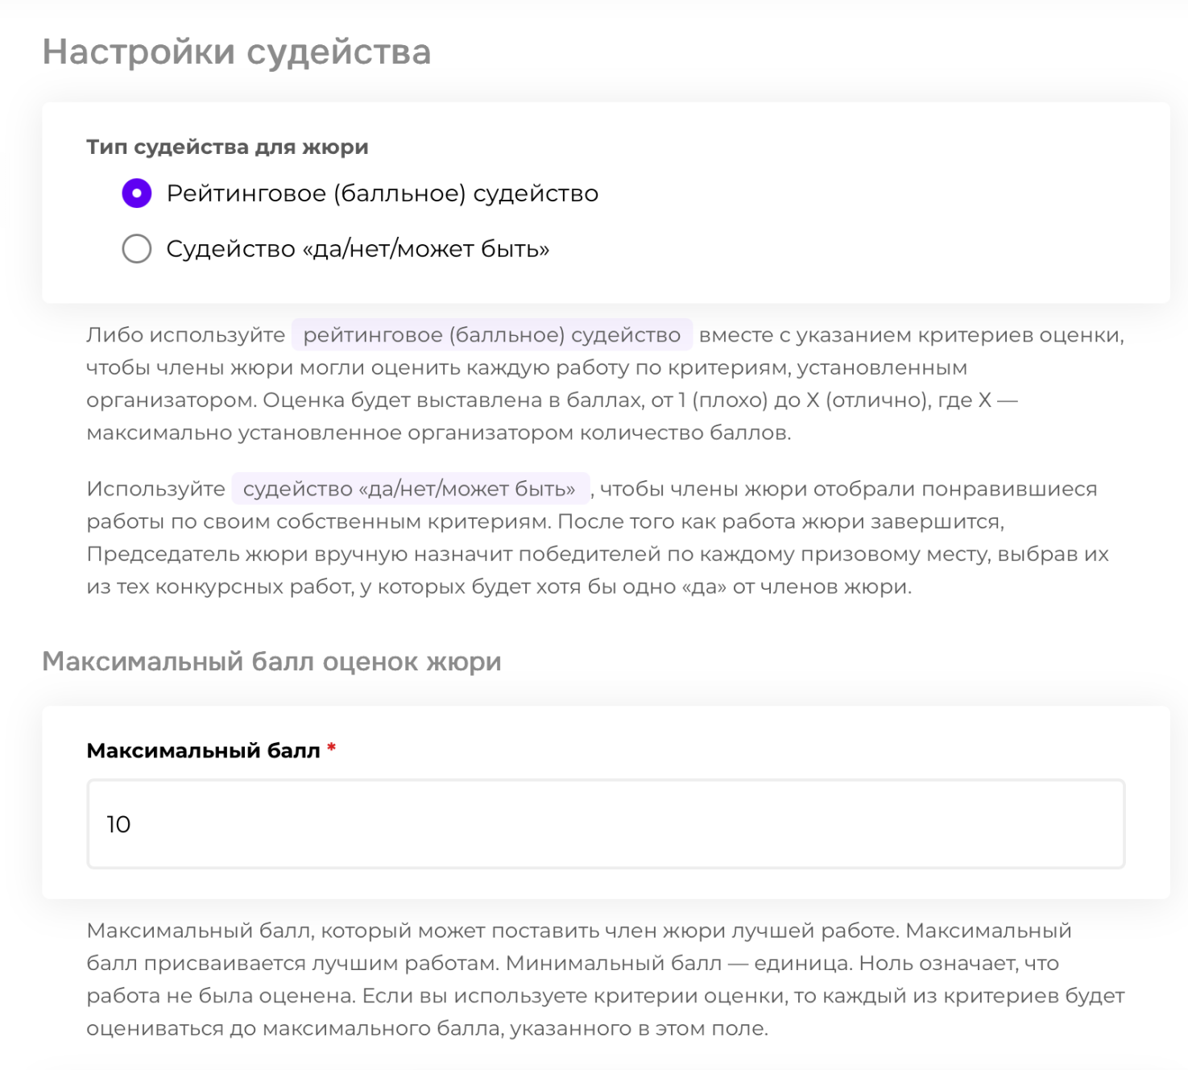Click the Рейтинговое (балльное) судейство option label

coord(382,193)
